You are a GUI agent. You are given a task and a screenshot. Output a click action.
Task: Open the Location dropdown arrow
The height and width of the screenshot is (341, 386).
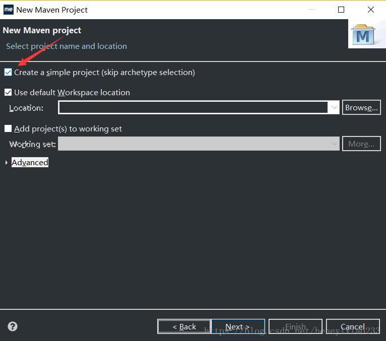(334, 107)
